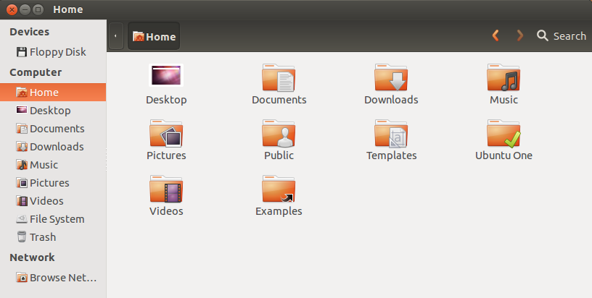Go to Documents in the sidebar
The width and height of the screenshot is (592, 298).
click(53, 129)
